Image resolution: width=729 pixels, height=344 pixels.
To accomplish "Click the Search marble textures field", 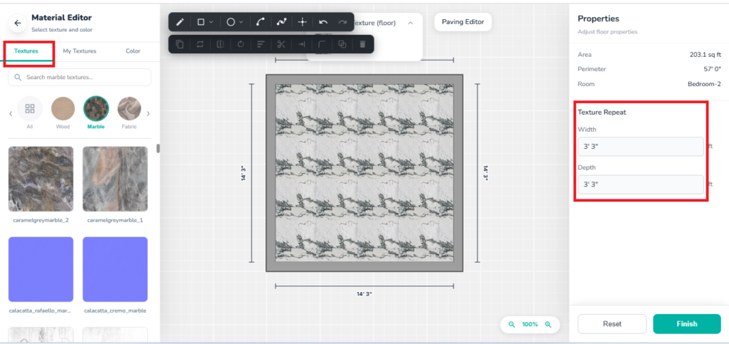I will tap(80, 77).
